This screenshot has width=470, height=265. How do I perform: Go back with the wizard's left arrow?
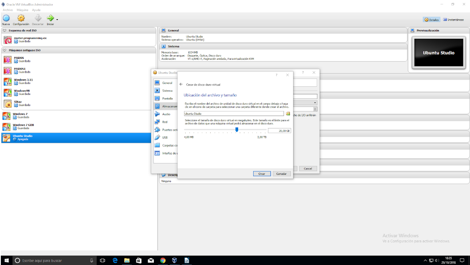pos(181,85)
